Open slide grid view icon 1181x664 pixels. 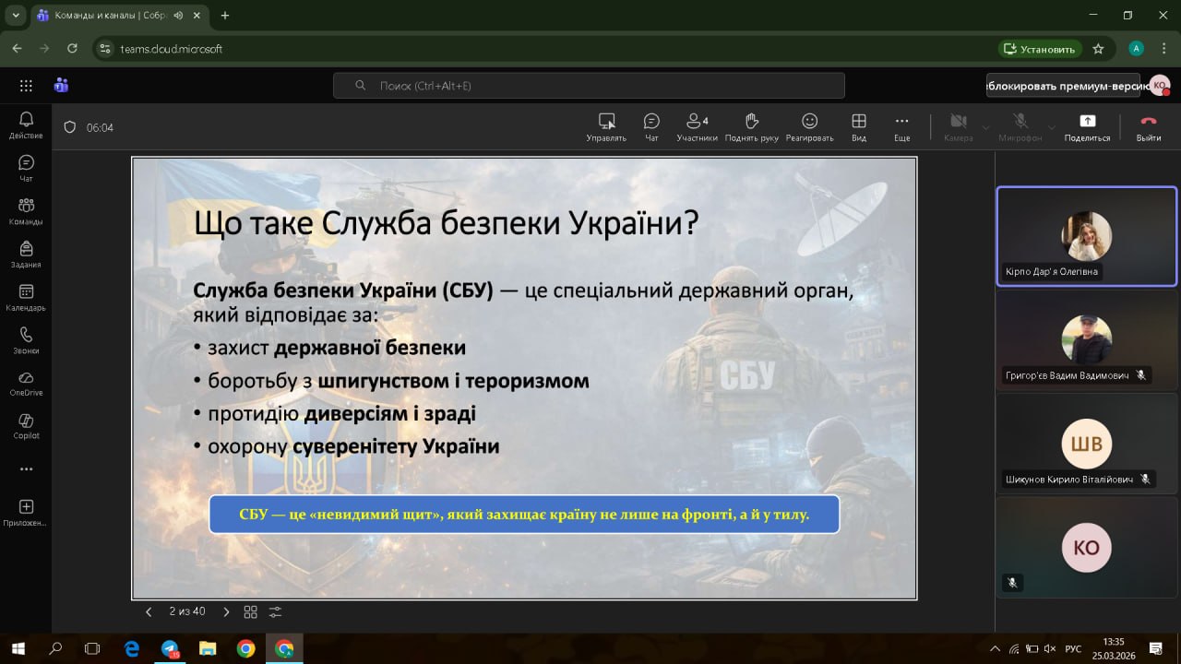250,611
